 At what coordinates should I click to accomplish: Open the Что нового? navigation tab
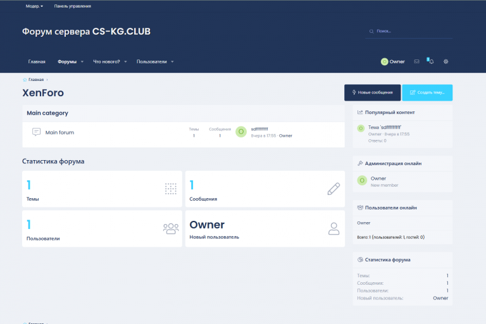pos(106,62)
